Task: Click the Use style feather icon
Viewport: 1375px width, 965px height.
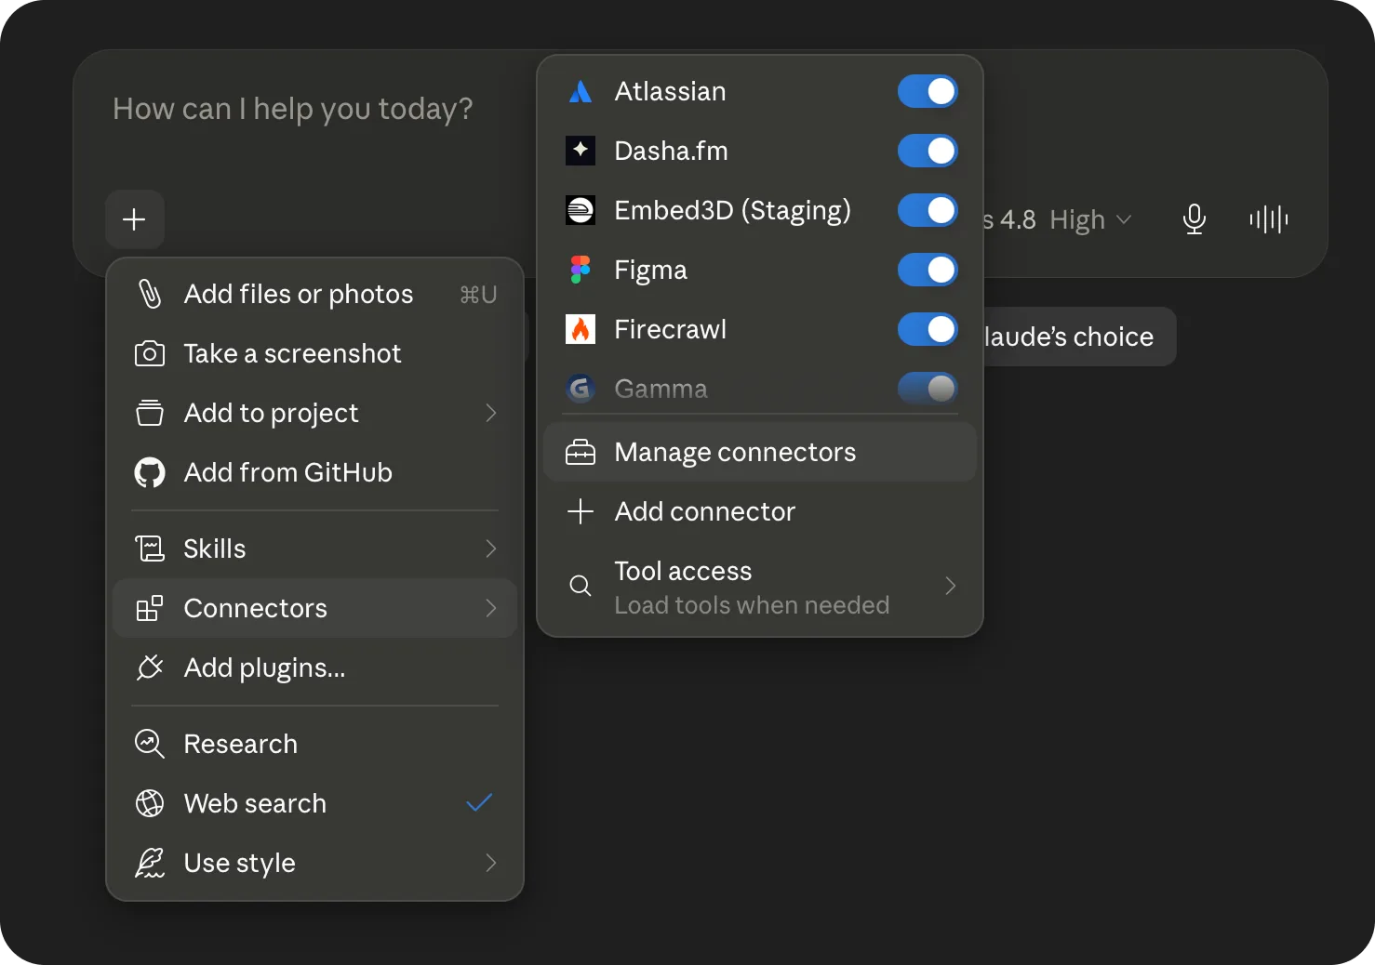Action: pyautogui.click(x=150, y=863)
